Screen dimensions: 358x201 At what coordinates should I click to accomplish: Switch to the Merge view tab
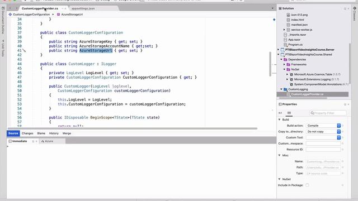(x=67, y=133)
